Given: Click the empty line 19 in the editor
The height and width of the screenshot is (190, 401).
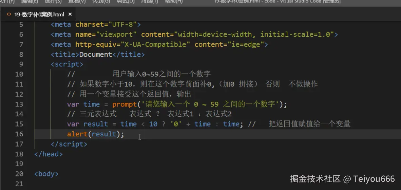Looking at the screenshot, I should coord(217,164).
